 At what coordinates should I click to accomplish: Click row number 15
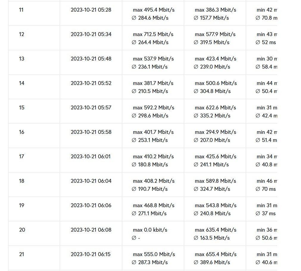21,108
